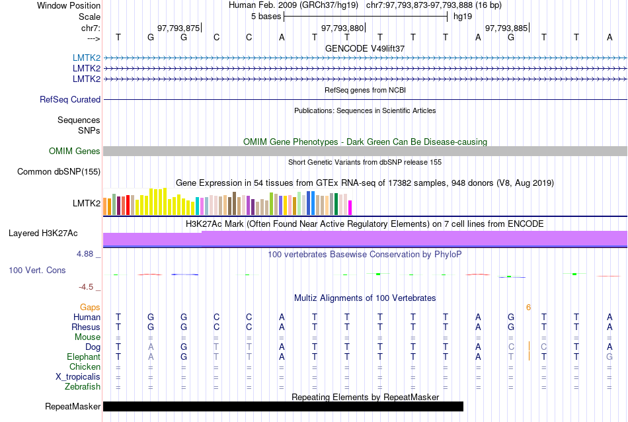Click the orange insertion mark in Elephant row
The height and width of the screenshot is (422, 628).
click(529, 356)
